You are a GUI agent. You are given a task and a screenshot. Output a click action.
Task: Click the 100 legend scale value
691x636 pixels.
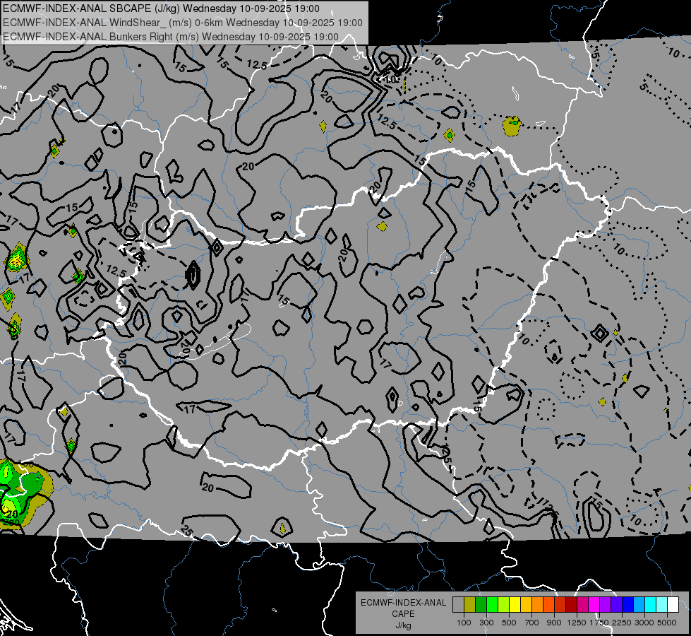click(464, 623)
